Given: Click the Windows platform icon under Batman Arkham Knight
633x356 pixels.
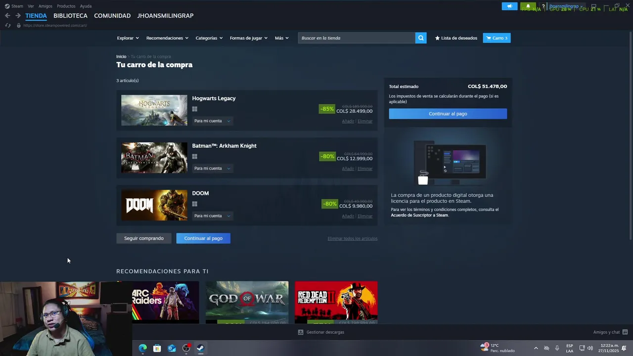Looking at the screenshot, I should click(x=195, y=157).
